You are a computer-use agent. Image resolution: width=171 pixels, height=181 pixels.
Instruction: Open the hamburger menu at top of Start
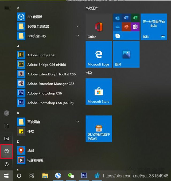[x=7, y=8]
